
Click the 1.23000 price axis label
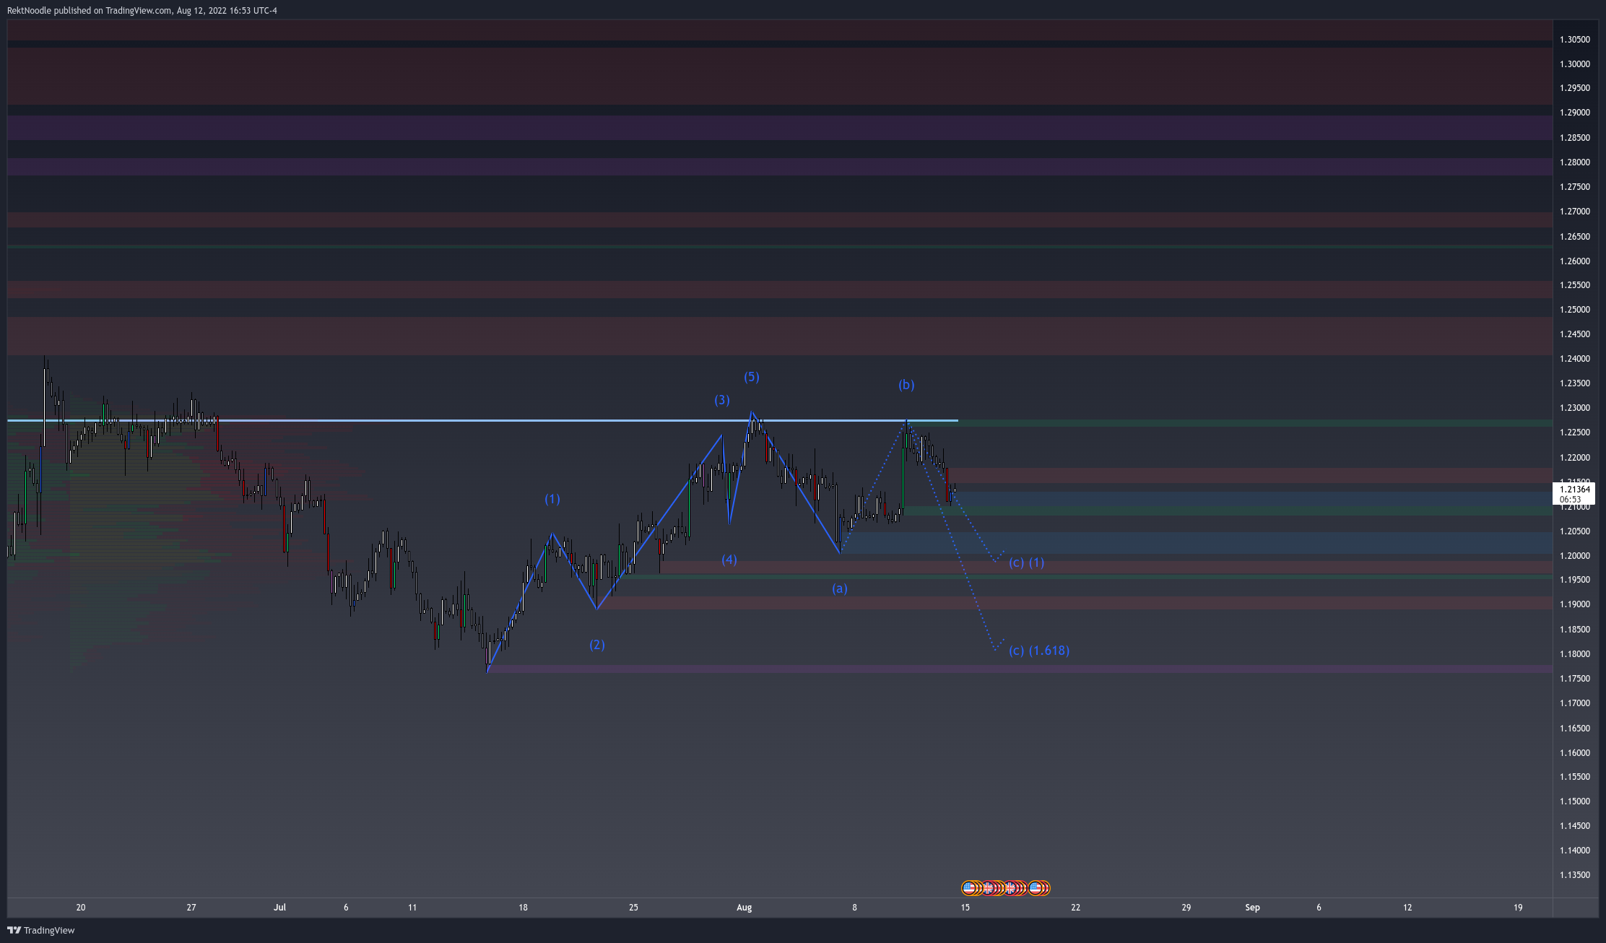point(1574,408)
